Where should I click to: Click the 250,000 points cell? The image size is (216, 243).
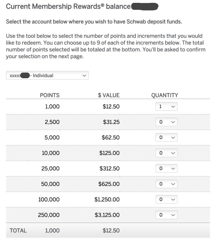[49, 215]
